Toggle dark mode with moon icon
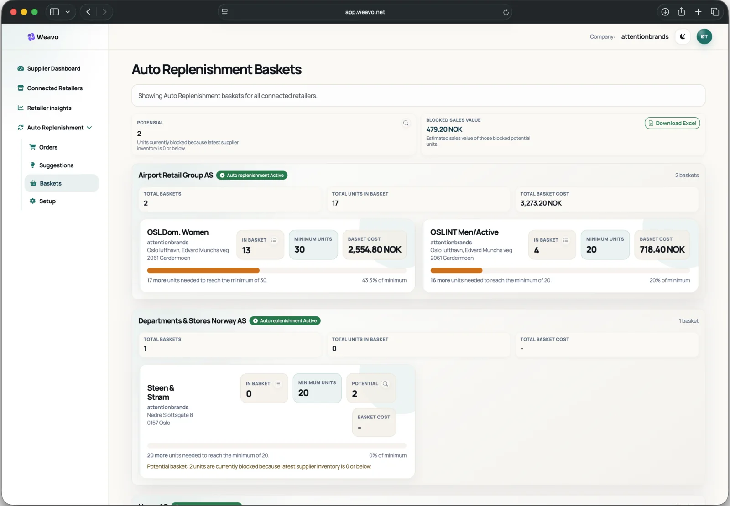 pos(683,36)
